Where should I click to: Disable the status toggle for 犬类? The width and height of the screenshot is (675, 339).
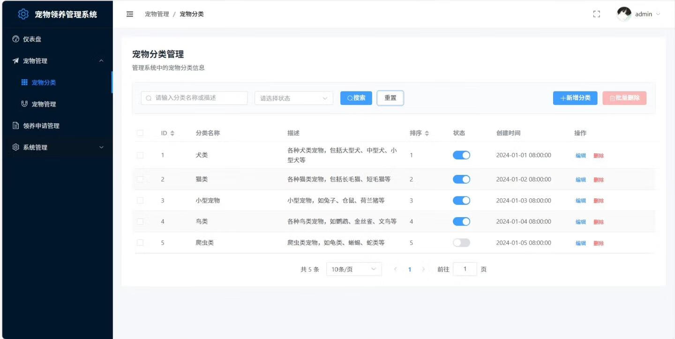click(461, 155)
